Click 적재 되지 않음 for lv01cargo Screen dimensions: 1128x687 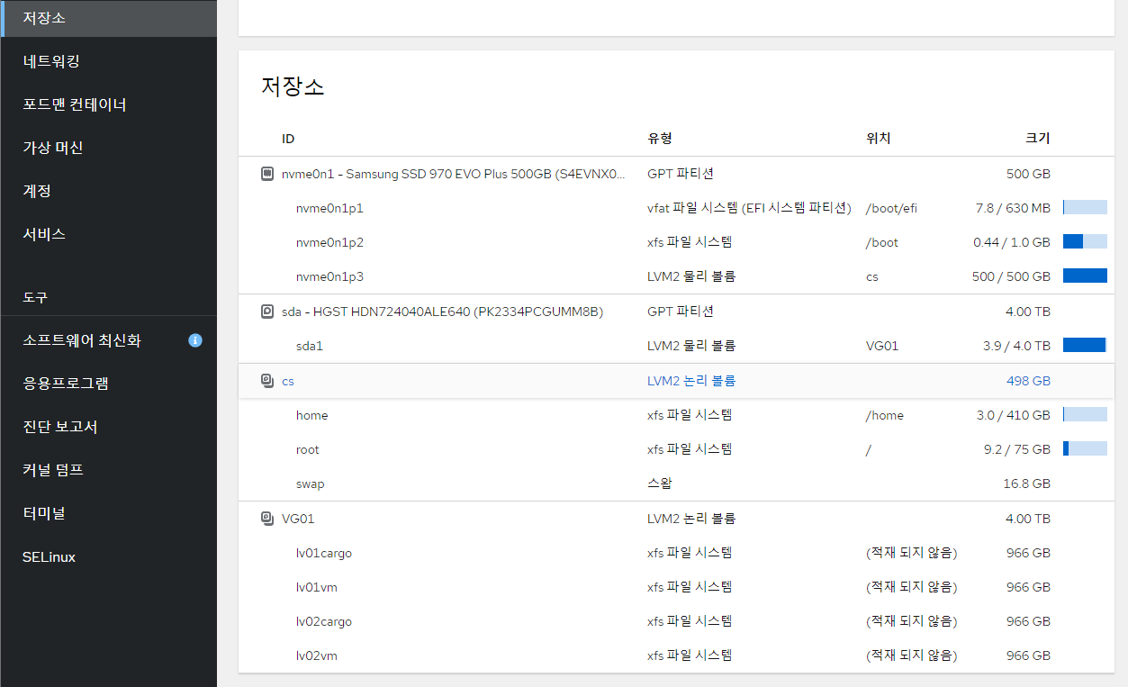pos(911,553)
